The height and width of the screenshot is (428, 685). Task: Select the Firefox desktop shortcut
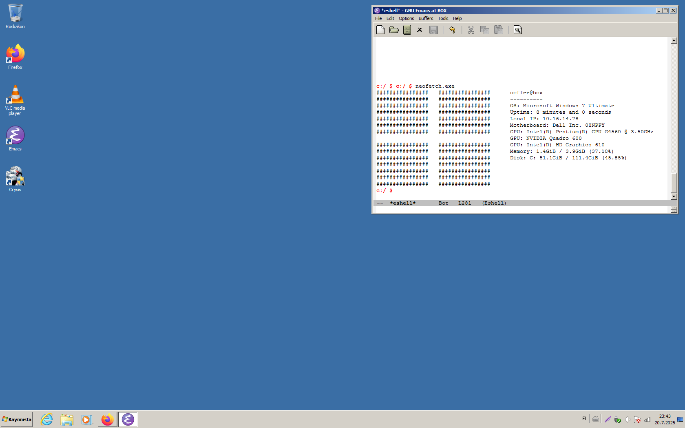point(15,57)
